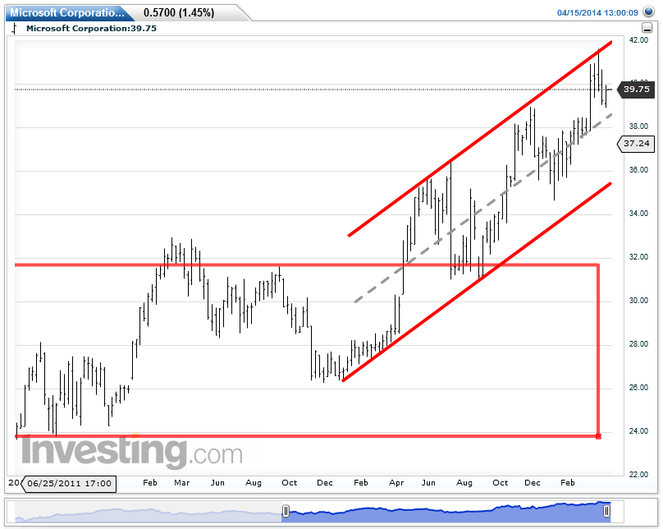Screen dimensions: 663x529
Task: Click the Apr label on the time axis
Action: point(396,483)
